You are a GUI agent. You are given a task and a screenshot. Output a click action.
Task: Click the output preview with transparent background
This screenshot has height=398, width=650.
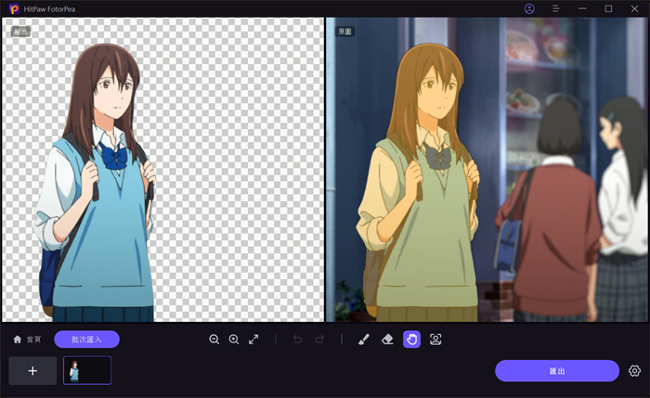(162, 172)
